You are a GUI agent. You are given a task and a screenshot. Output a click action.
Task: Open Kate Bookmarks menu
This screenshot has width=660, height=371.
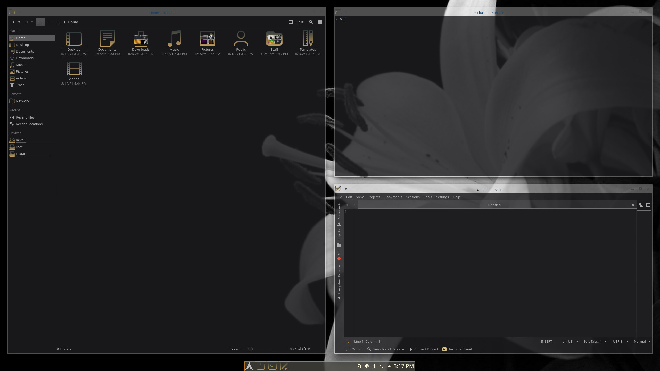click(x=393, y=197)
